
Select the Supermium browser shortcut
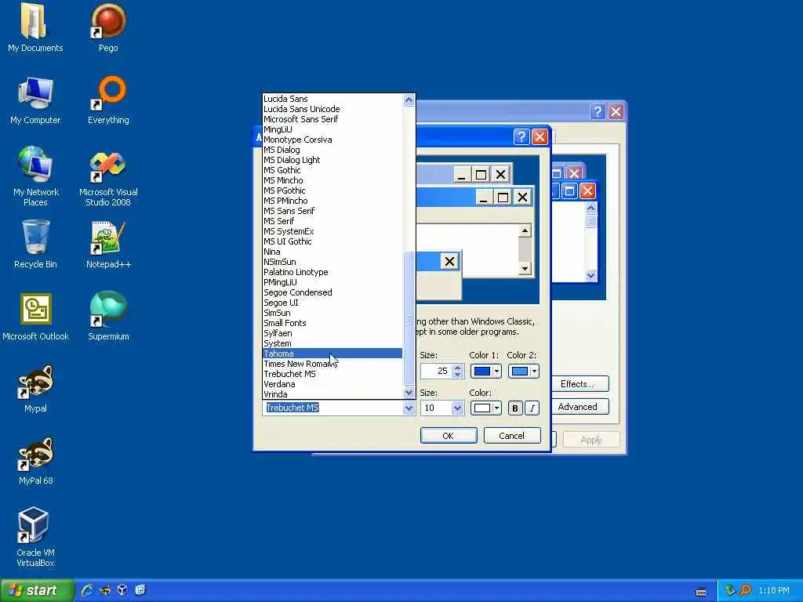pos(108,317)
